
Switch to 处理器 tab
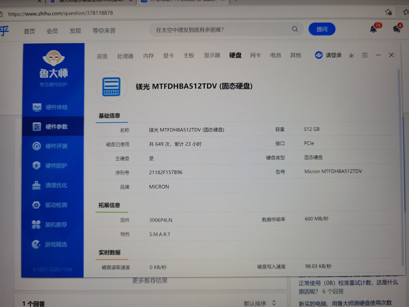[x=125, y=56]
